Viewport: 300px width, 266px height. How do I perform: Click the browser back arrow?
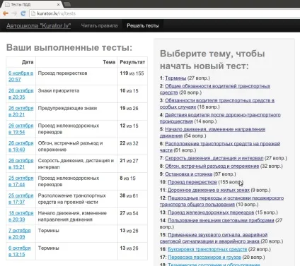[6, 13]
